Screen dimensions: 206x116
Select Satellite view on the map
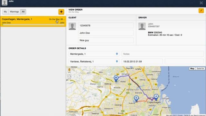tap(200, 69)
